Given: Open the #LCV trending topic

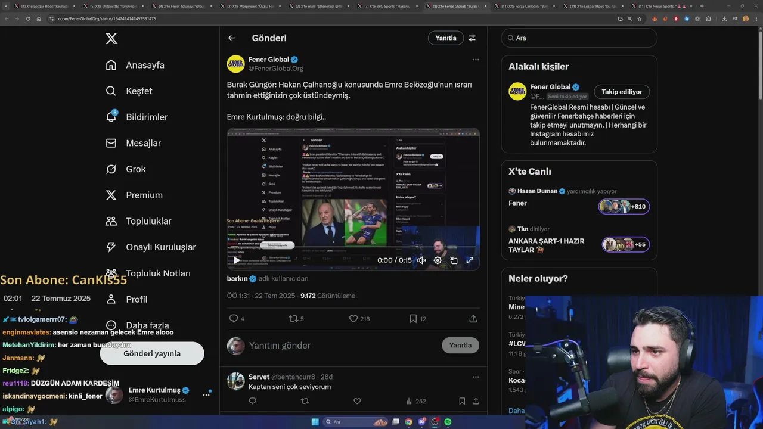Looking at the screenshot, I should [516, 344].
